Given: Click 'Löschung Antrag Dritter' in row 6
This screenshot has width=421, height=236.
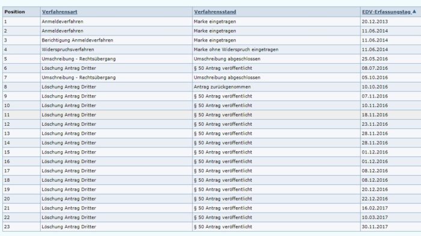Looking at the screenshot, I should click(x=69, y=68).
